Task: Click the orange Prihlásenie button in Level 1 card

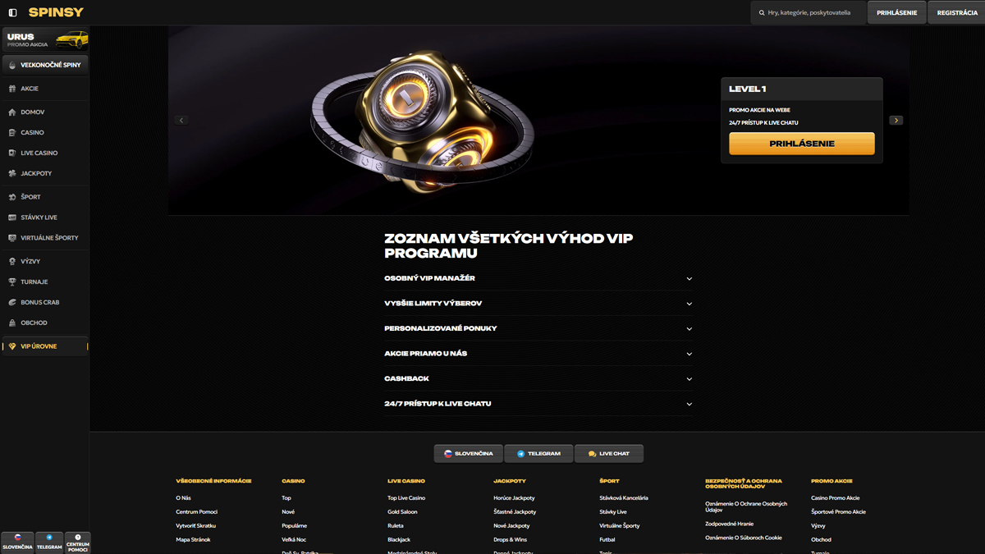Action: 802,144
